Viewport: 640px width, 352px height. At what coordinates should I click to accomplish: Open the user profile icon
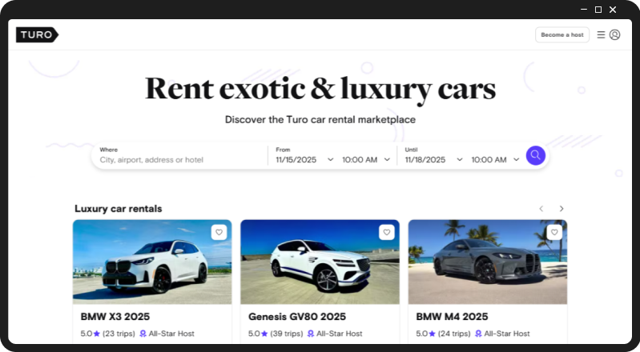point(614,34)
